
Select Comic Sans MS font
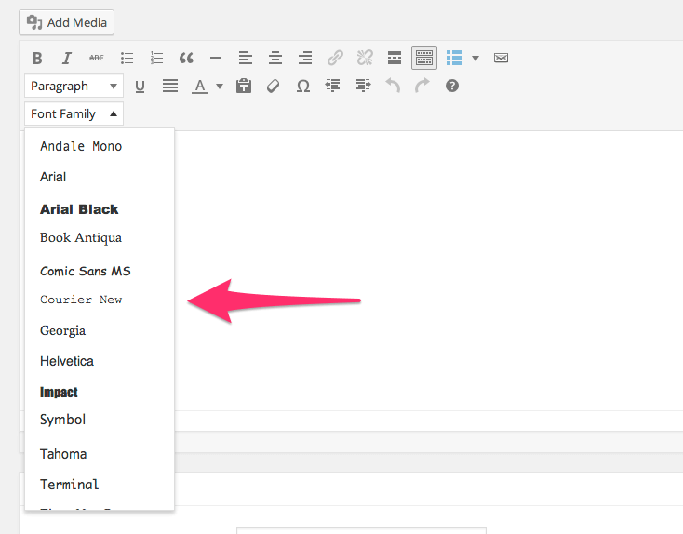click(x=100, y=271)
